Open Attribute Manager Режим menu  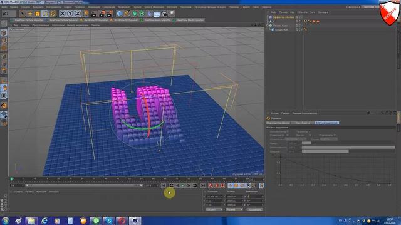pos(274,113)
